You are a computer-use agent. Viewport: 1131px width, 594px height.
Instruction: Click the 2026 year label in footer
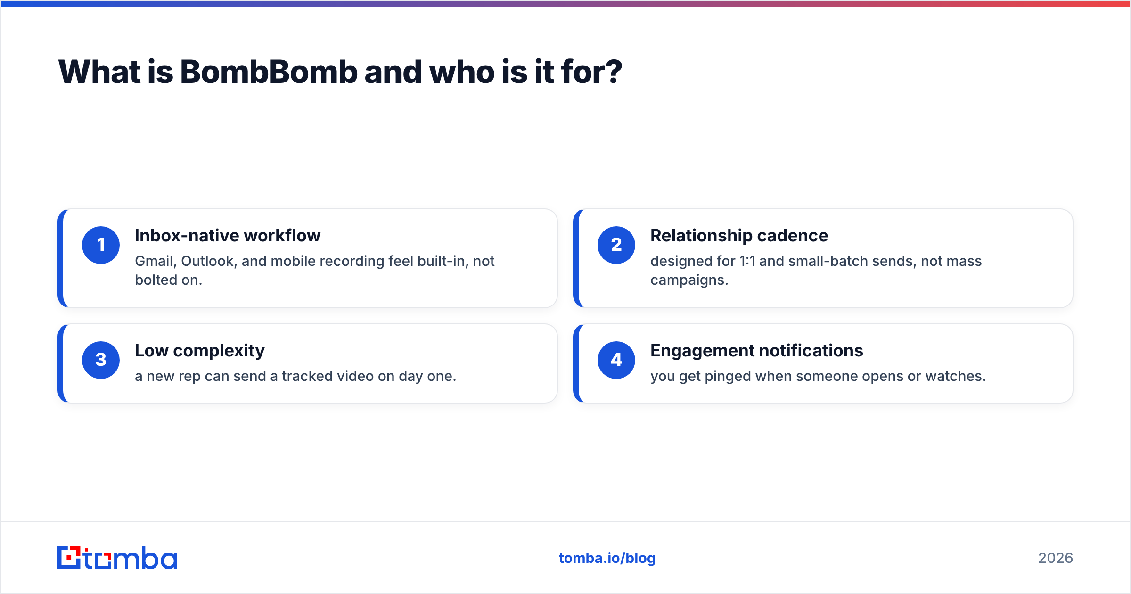[1056, 558]
